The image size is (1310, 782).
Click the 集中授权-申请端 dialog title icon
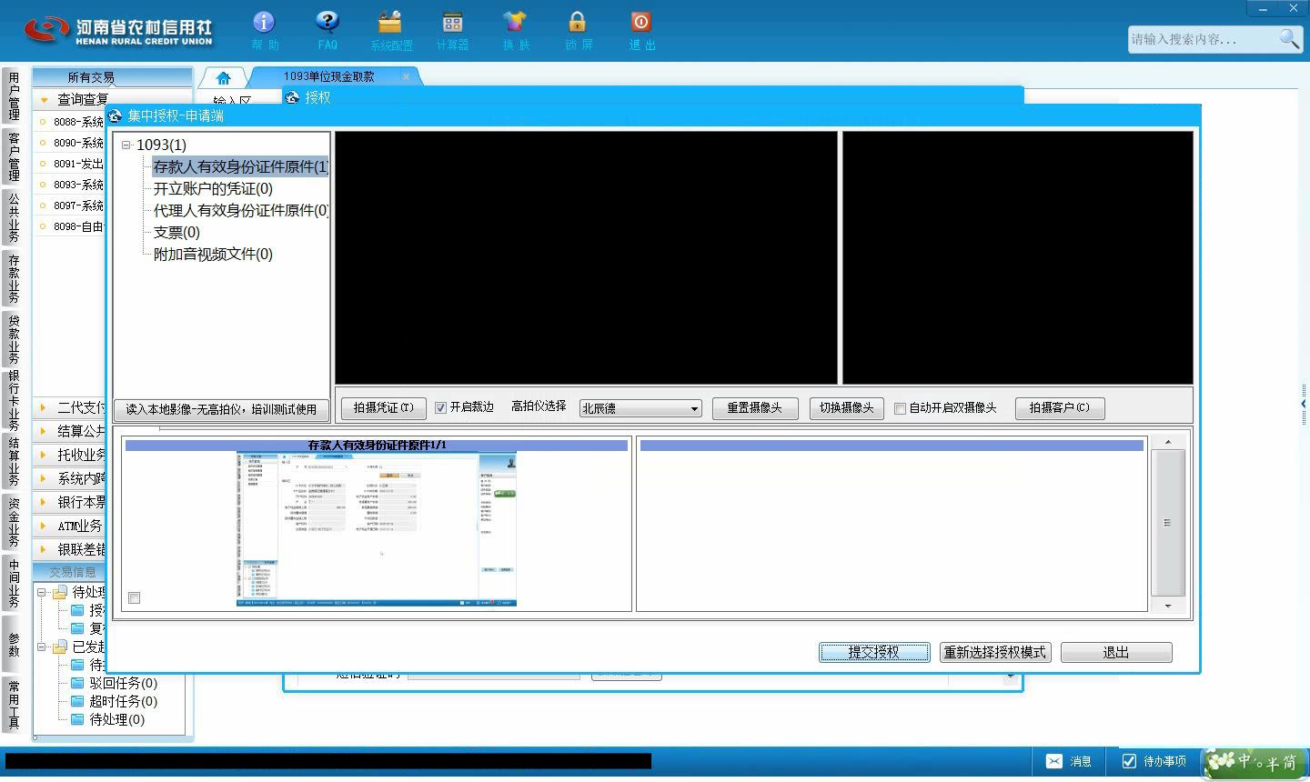(x=116, y=115)
